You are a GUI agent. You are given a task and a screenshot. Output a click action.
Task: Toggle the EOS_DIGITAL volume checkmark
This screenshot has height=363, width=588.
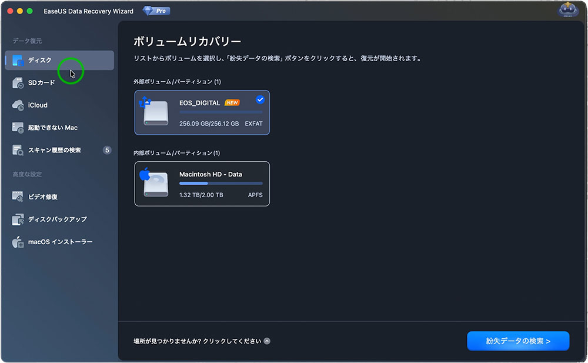(x=260, y=99)
